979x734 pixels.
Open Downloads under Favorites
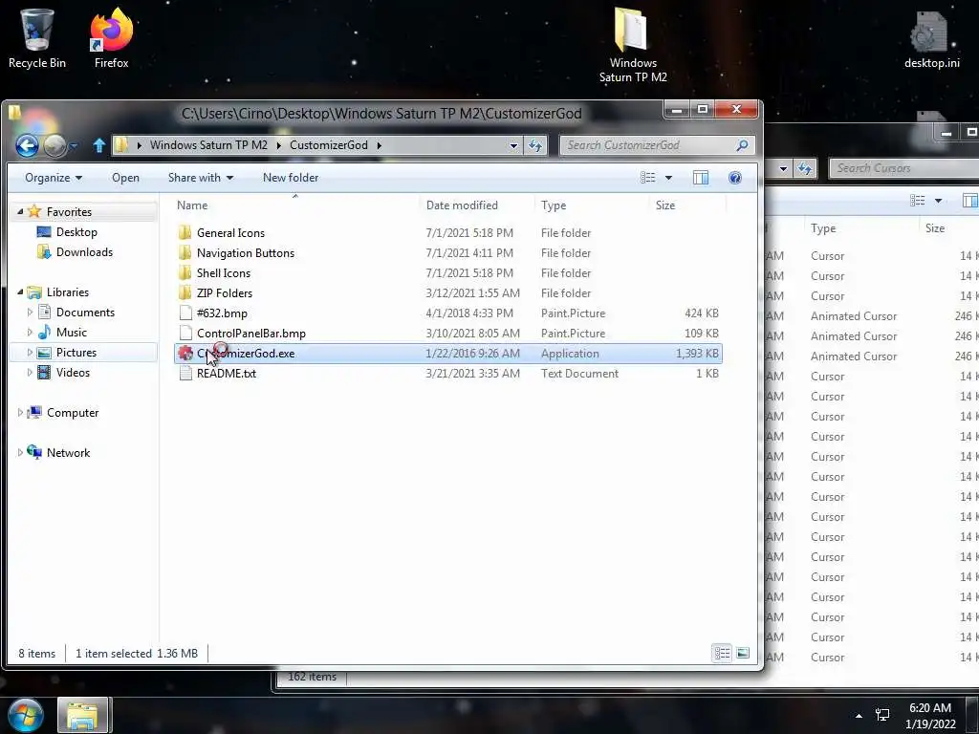84,252
